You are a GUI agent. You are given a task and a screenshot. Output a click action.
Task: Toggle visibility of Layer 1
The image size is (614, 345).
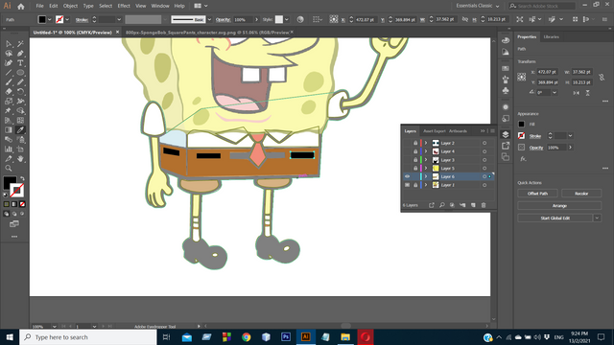coord(407,185)
